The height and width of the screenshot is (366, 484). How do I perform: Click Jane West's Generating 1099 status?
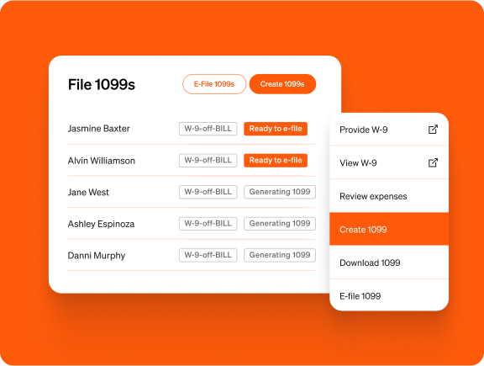pos(280,192)
